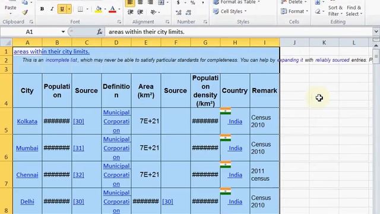Image resolution: width=380 pixels, height=214 pixels.
Task: Click the India flag in the Mumbai row
Action: (226, 138)
